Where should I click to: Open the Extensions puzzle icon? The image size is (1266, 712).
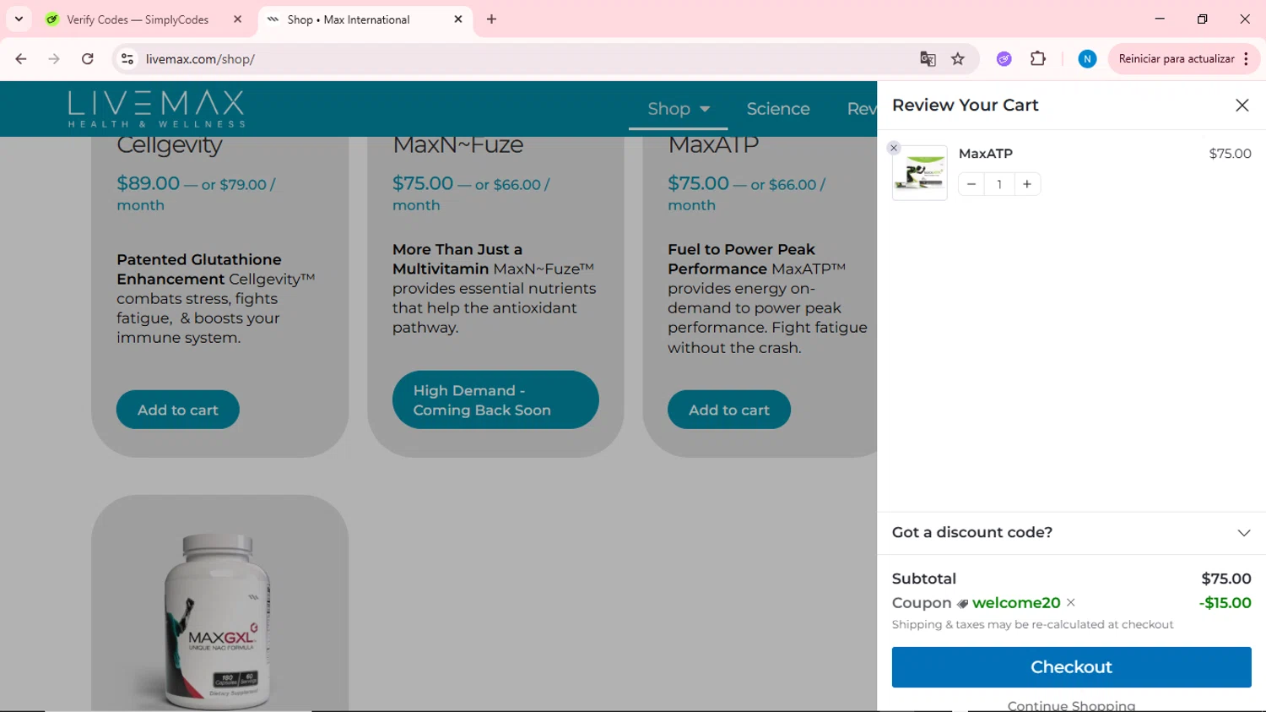(x=1038, y=59)
